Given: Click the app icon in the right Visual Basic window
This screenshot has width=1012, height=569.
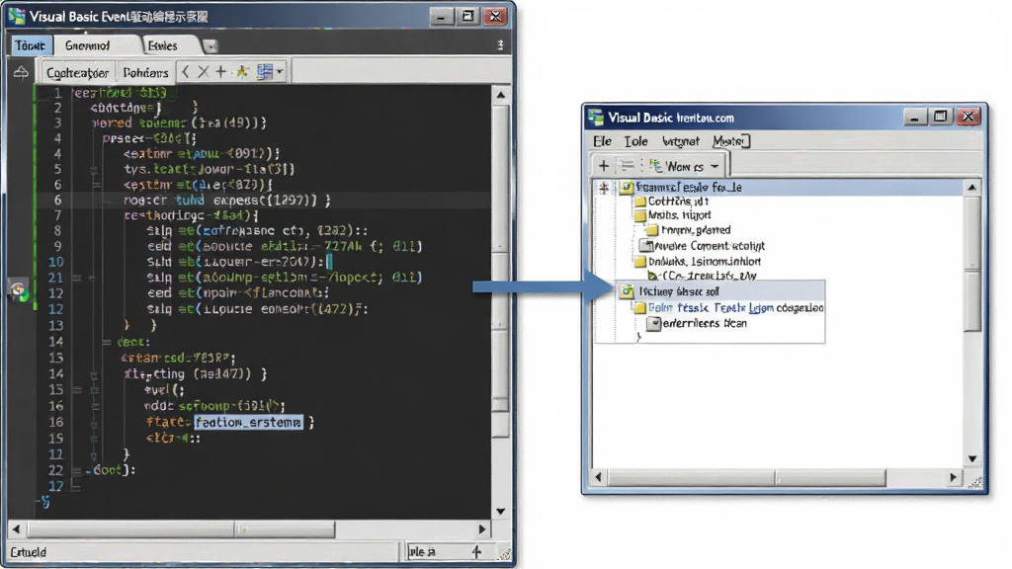Looking at the screenshot, I should click(596, 118).
